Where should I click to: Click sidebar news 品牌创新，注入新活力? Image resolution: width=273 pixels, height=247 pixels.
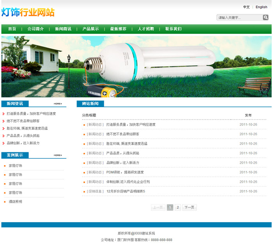pos(23,143)
